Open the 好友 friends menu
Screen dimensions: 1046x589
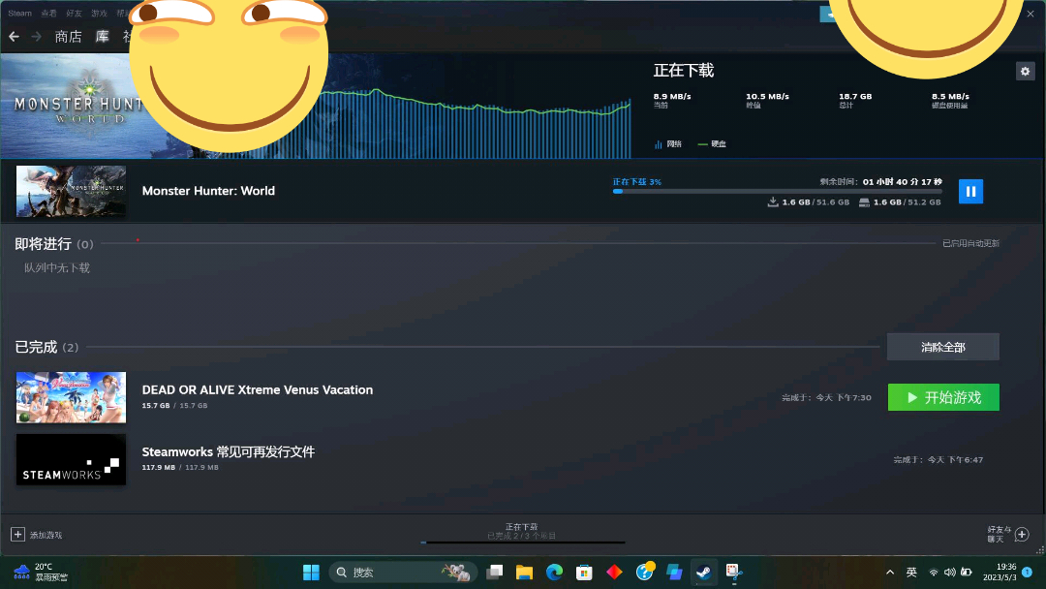coord(74,14)
